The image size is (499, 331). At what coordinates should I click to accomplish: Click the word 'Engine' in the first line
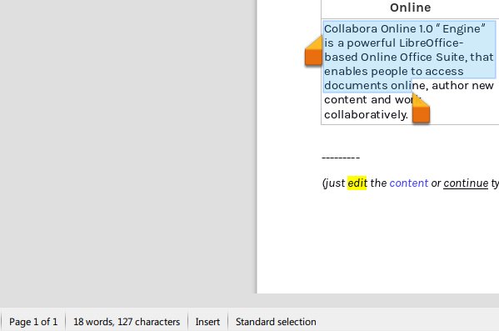point(462,28)
